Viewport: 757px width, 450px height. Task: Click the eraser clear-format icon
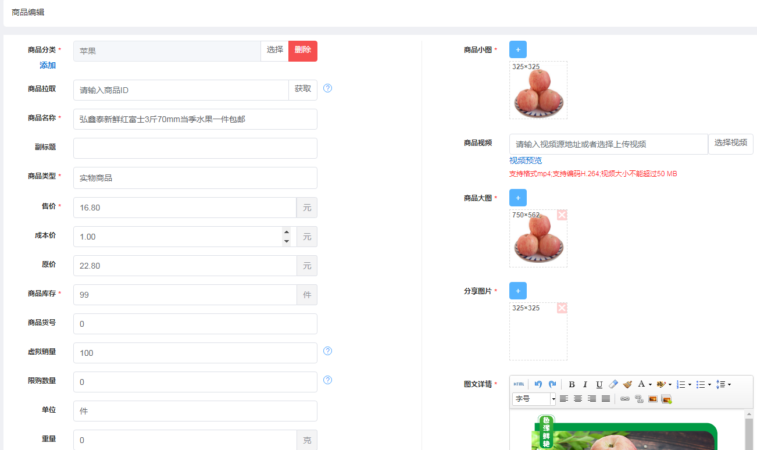click(613, 384)
